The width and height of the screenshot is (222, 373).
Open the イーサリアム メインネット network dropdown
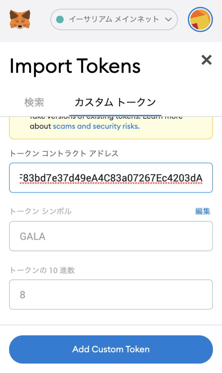click(x=114, y=20)
